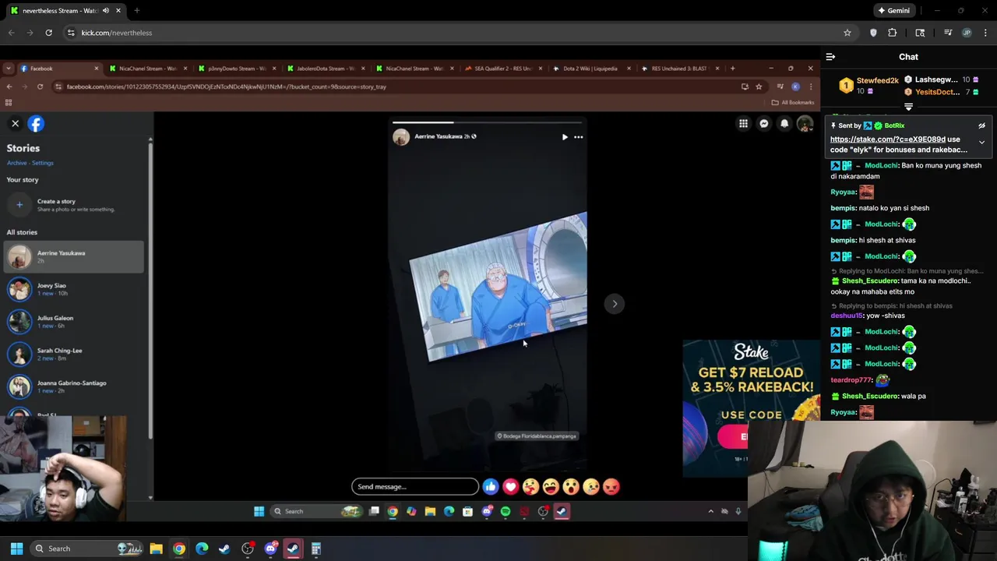Go to the next story with arrow

615,304
